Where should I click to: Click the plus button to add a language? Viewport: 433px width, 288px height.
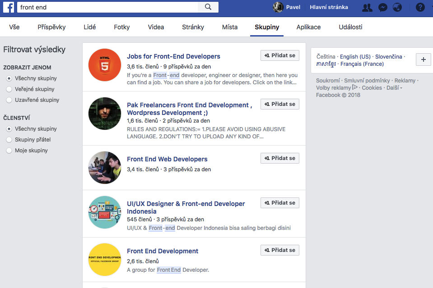(424, 59)
